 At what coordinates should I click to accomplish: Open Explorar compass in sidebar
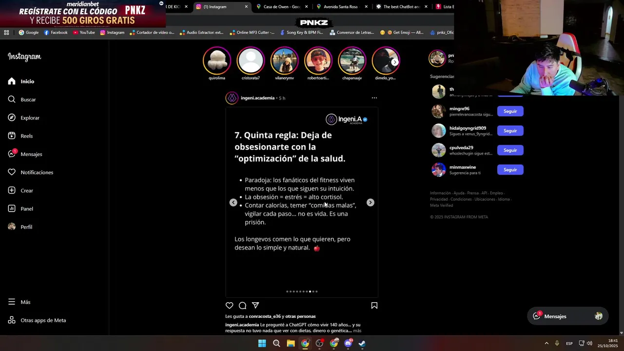coord(23,117)
